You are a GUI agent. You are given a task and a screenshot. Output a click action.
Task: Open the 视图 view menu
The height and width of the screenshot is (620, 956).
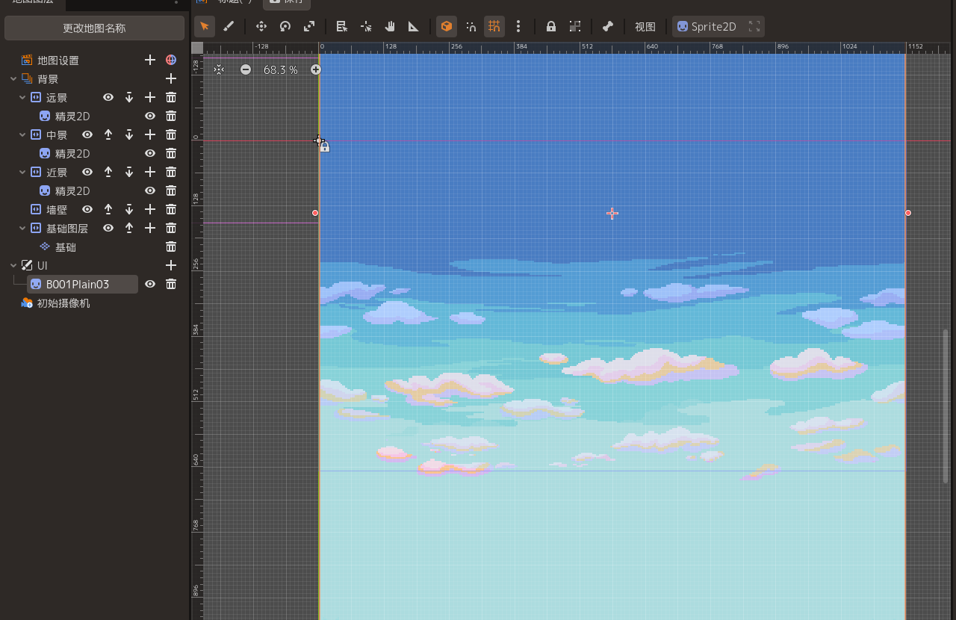(x=645, y=27)
